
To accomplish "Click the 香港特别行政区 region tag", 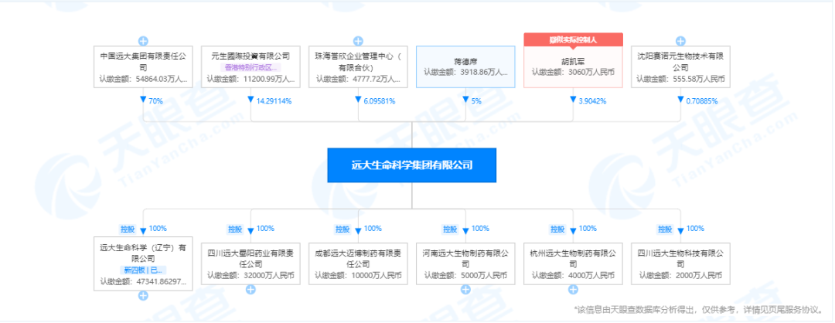I will (x=250, y=67).
